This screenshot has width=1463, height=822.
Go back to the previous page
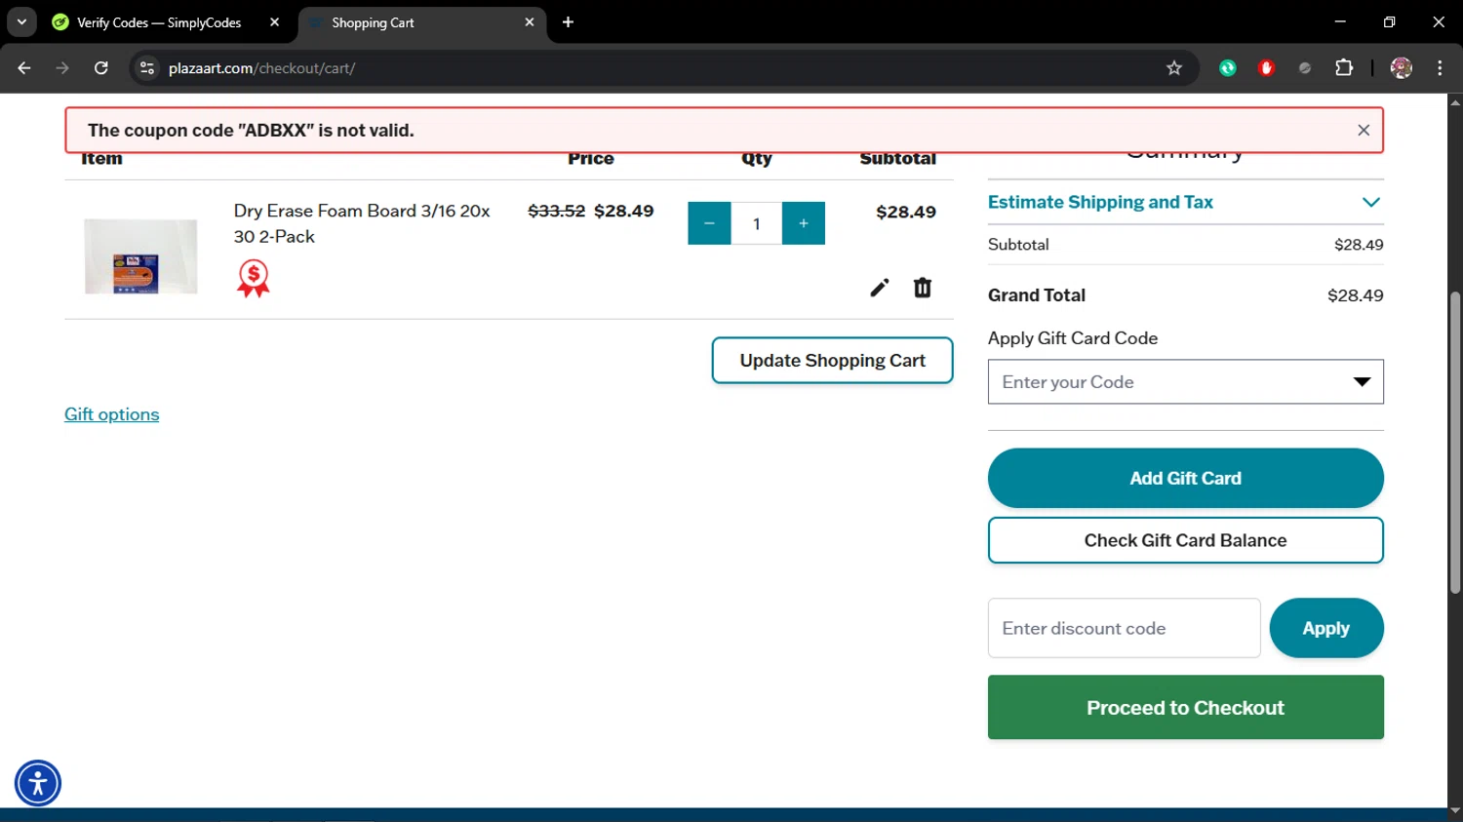[24, 68]
